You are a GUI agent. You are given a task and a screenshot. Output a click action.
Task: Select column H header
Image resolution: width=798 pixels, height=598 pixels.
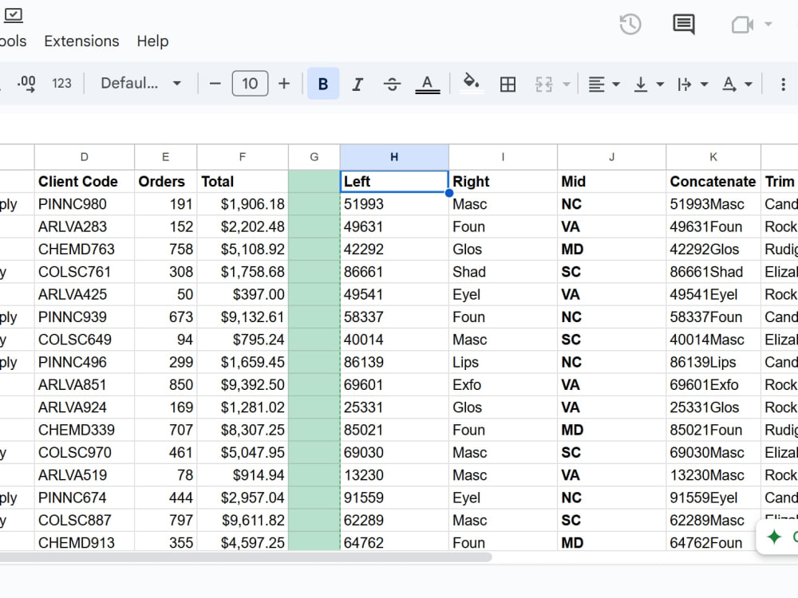pyautogui.click(x=394, y=157)
